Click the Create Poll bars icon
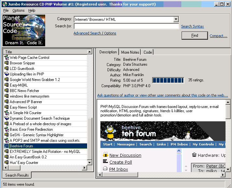 pos(105,161)
